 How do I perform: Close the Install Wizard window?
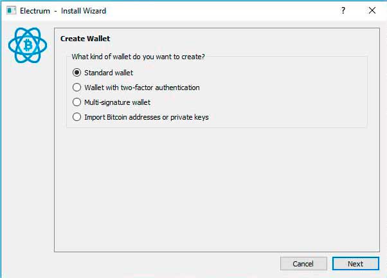click(x=372, y=10)
